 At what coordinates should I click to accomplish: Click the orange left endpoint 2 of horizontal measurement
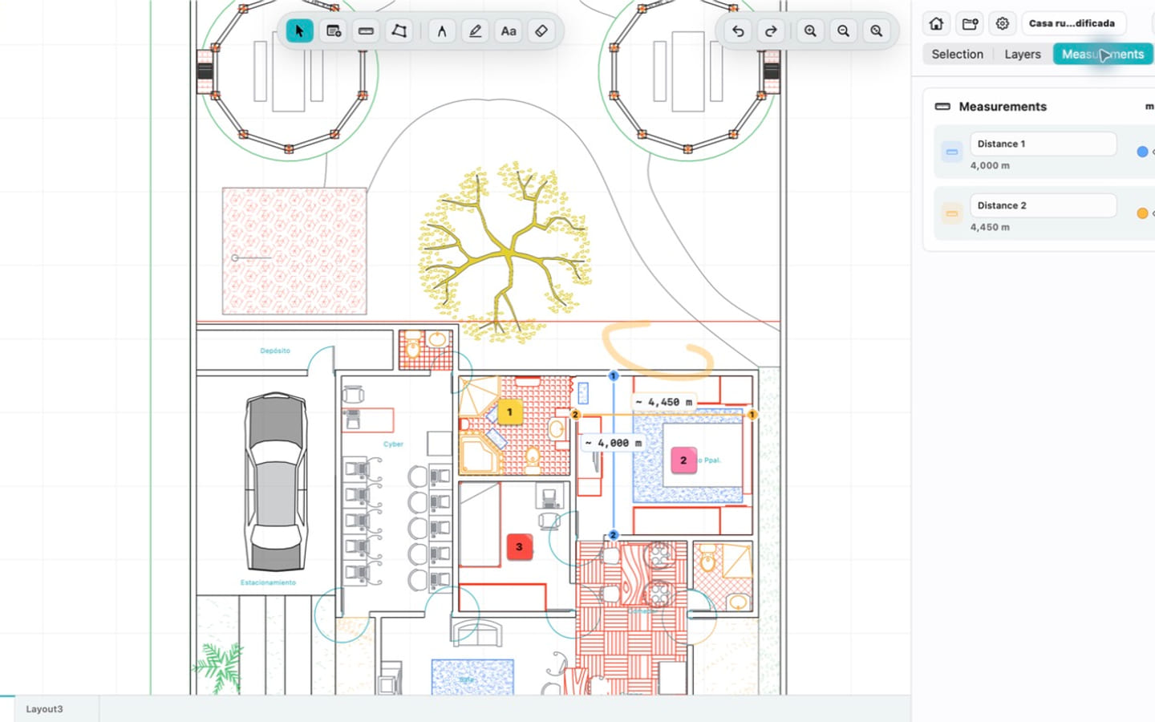(575, 415)
